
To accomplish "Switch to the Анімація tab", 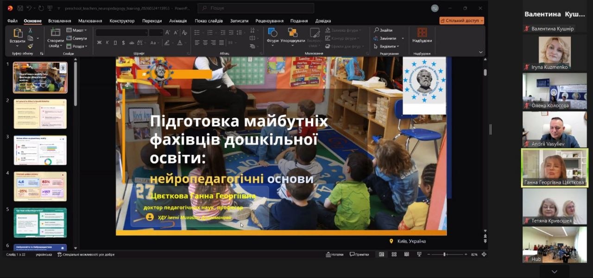I will coord(178,21).
